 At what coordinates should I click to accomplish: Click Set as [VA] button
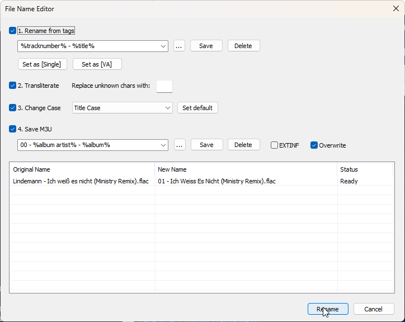[x=97, y=64]
